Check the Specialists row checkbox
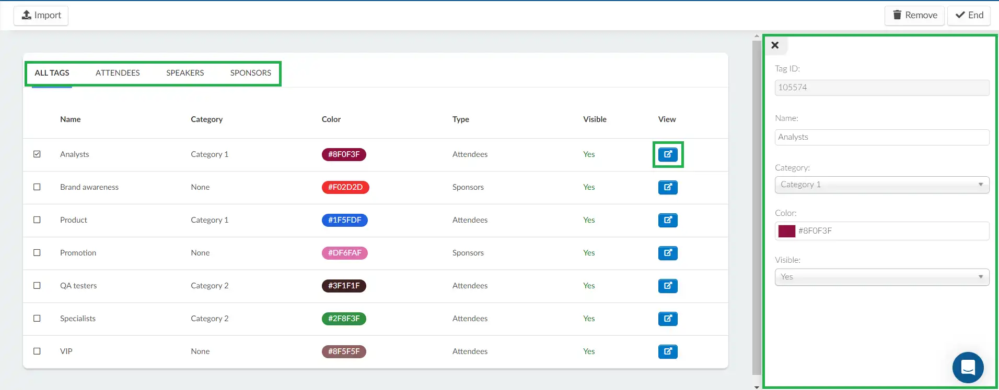The width and height of the screenshot is (999, 390). 37,319
